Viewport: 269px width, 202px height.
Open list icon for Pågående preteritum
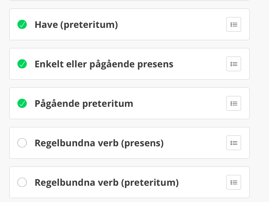click(234, 103)
